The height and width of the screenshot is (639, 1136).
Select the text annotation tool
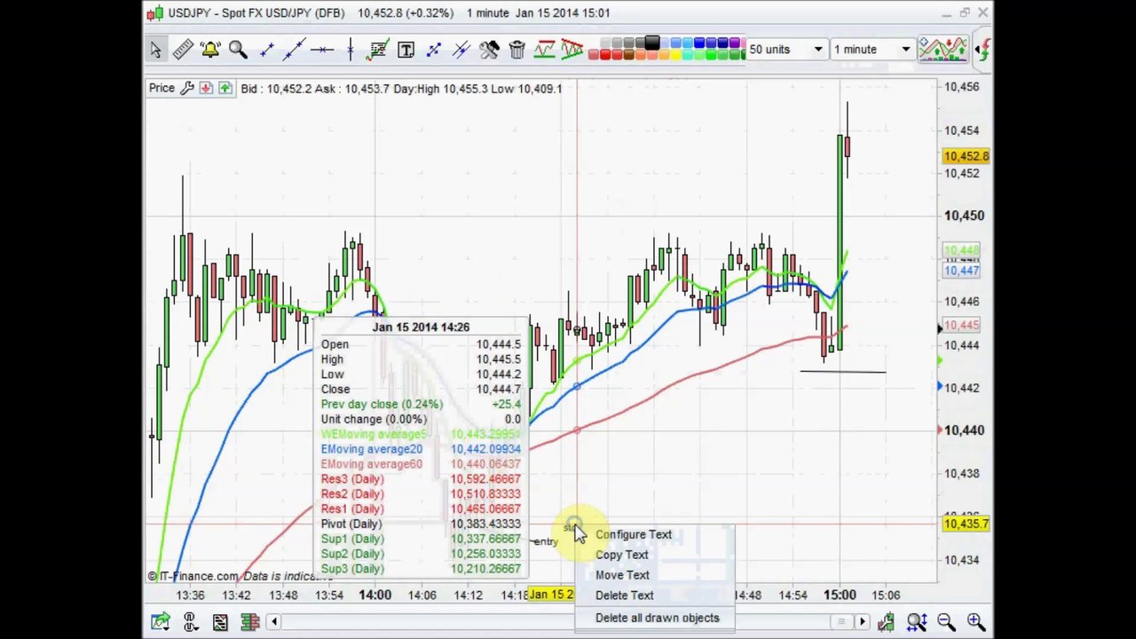406,50
